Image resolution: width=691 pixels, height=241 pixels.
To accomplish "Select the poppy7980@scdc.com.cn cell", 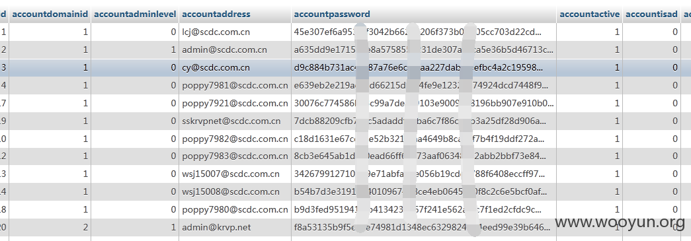I will (235, 209).
